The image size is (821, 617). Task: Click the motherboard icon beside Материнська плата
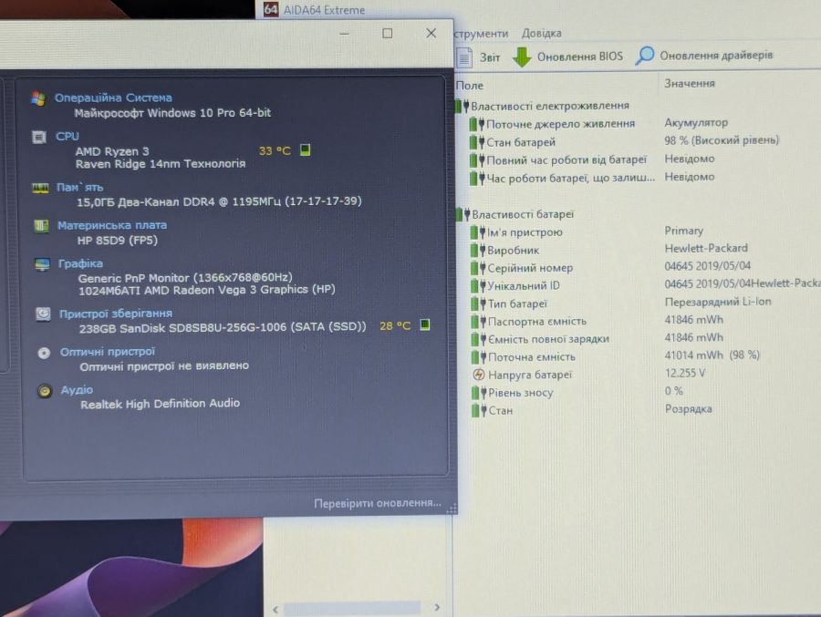point(41,225)
